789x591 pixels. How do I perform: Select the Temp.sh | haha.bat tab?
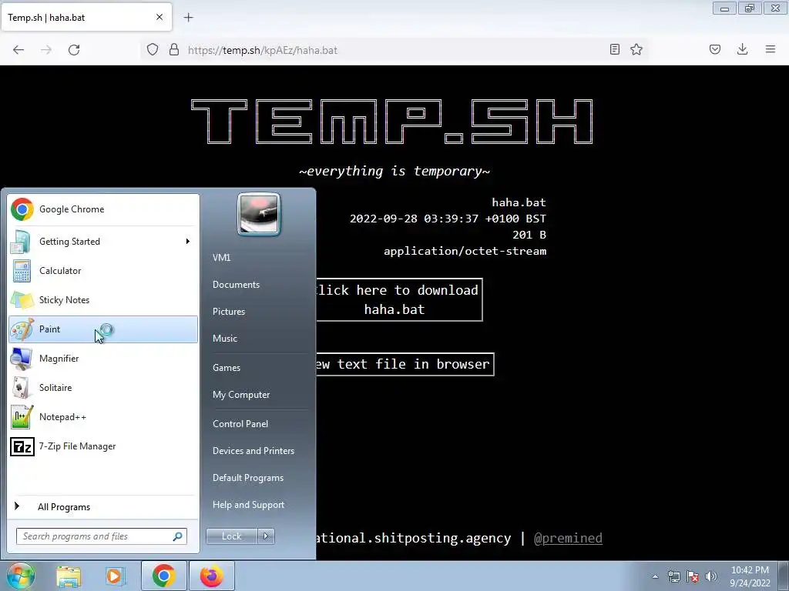pos(86,17)
